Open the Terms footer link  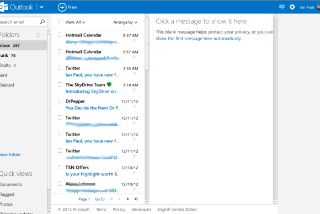(x=101, y=209)
